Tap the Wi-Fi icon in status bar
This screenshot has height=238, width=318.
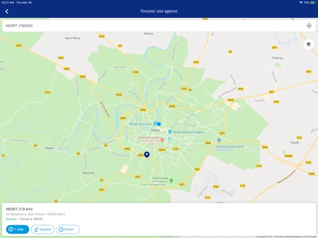[x=301, y=2]
